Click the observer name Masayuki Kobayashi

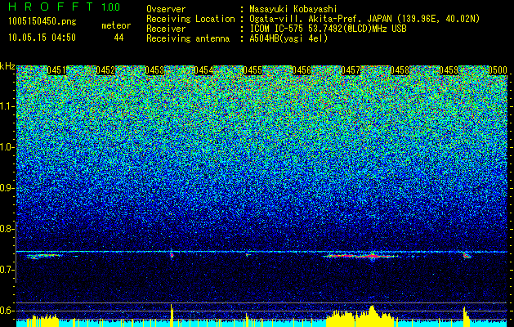293,9
